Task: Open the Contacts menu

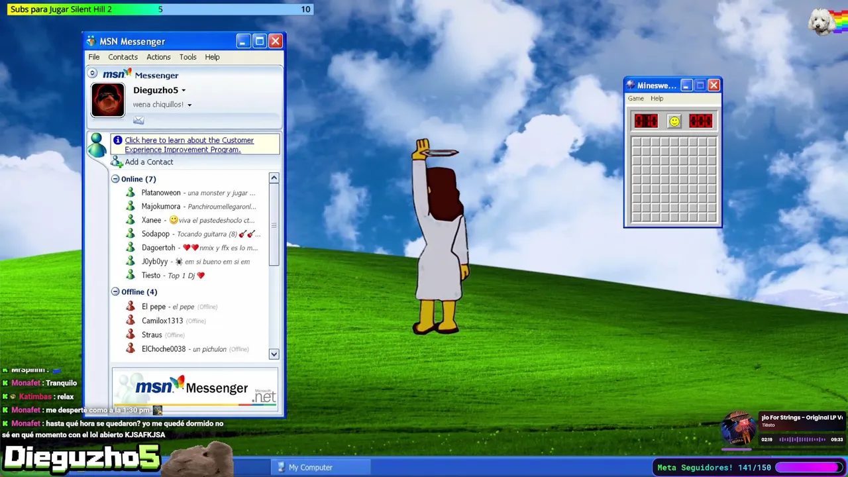Action: (123, 57)
